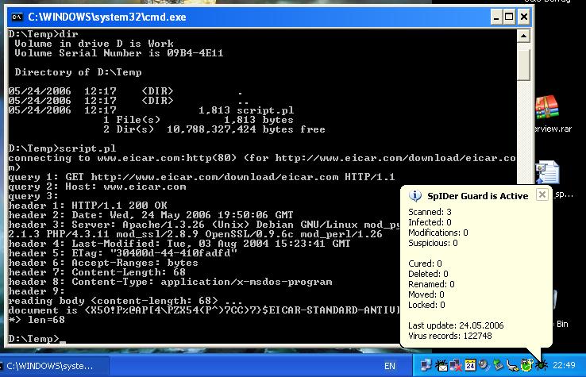Click the script.pl file listing row

coord(151,110)
